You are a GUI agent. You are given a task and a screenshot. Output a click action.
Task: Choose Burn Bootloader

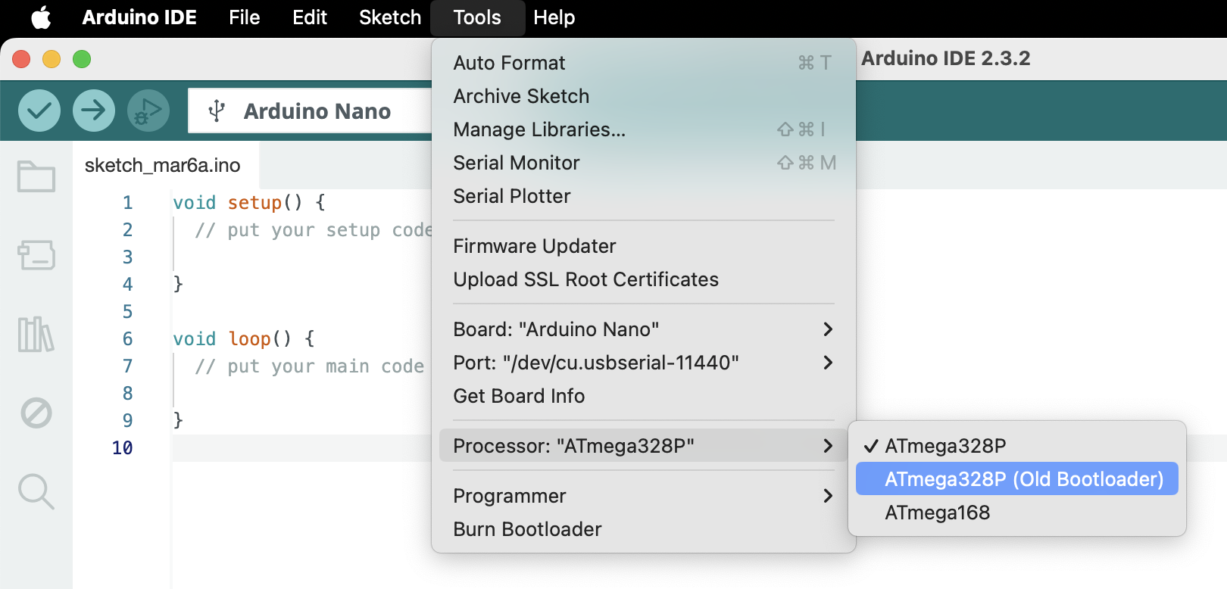(644, 529)
